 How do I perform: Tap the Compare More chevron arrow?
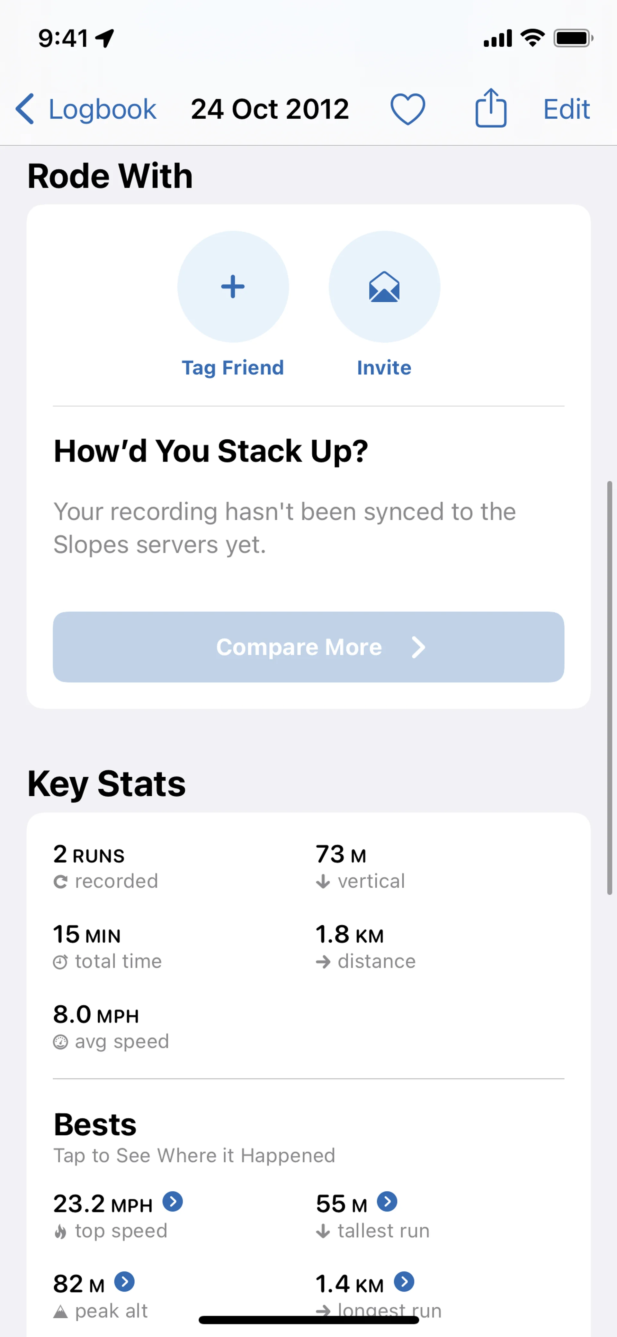pos(418,647)
